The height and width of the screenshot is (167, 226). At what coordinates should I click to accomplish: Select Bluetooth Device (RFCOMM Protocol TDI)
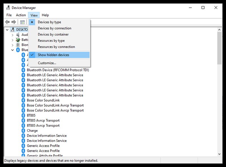point(58,70)
